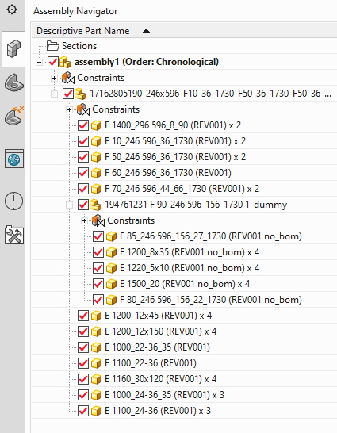Click the 17162805190 subassembly icon

[x=81, y=94]
